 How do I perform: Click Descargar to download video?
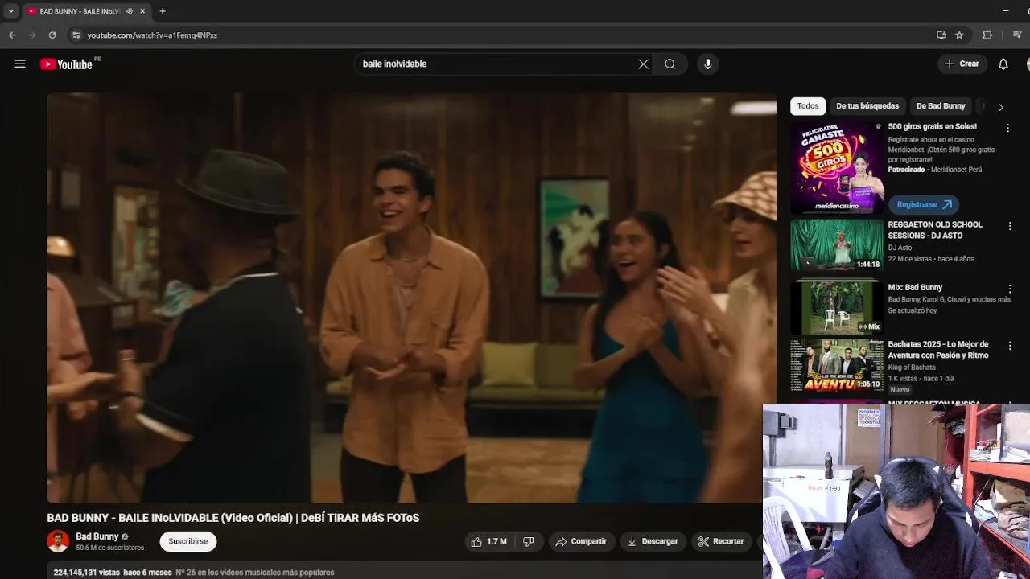(x=653, y=541)
